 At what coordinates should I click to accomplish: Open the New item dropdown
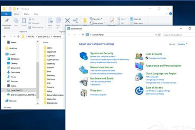click(96, 19)
